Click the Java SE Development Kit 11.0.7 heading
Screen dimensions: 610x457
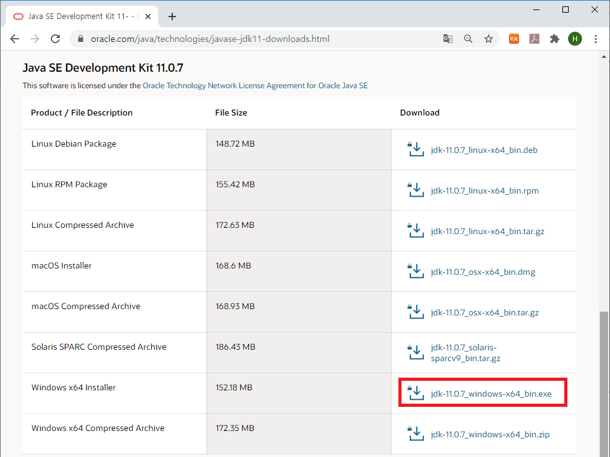(103, 68)
